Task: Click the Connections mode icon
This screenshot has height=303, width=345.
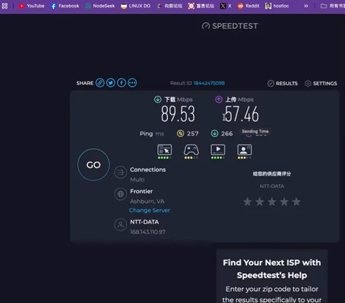Action: [120, 172]
